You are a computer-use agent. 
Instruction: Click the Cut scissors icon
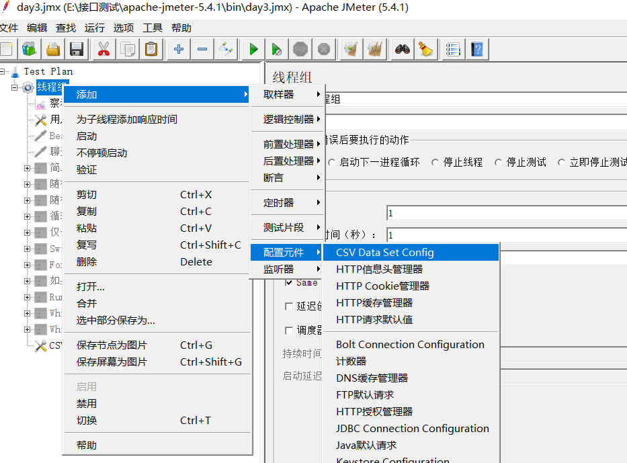104,49
